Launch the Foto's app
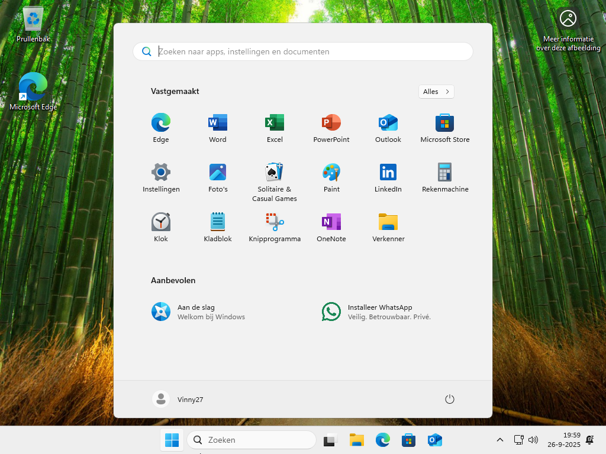The image size is (606, 454). (218, 177)
